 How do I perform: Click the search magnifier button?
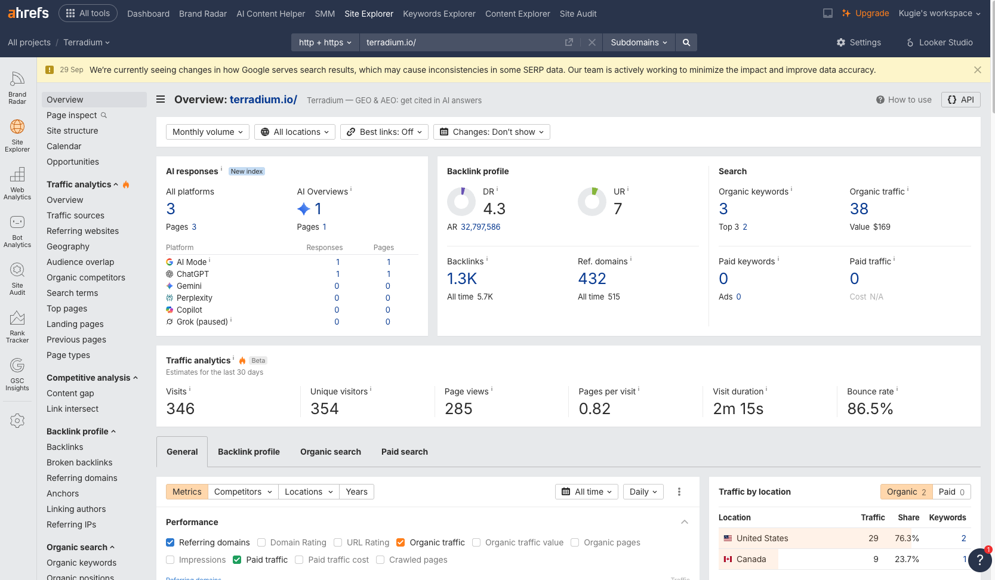pyautogui.click(x=686, y=42)
